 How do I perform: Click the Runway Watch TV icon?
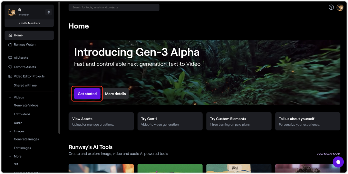(10, 45)
